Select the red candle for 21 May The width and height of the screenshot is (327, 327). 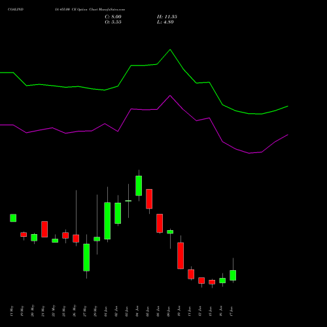pos(44,229)
